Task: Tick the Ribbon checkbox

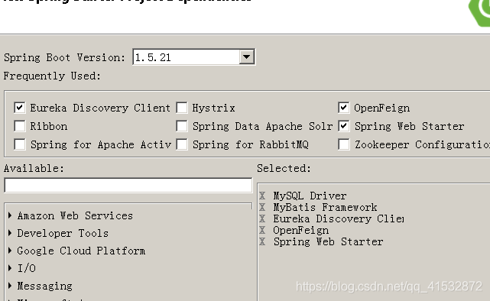Action: (x=20, y=126)
